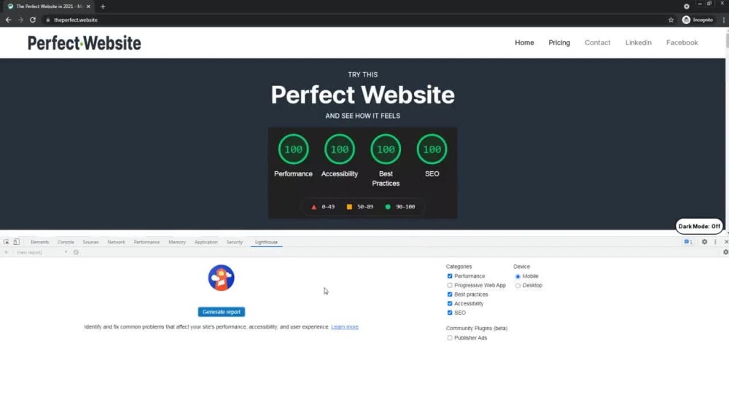Switch to the Application tab
729x395 pixels.
click(x=206, y=242)
